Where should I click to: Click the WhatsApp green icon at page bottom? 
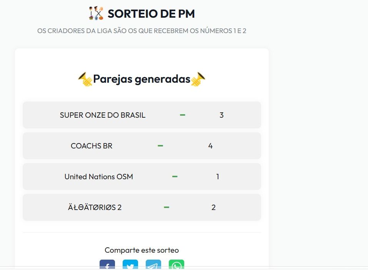point(177,265)
